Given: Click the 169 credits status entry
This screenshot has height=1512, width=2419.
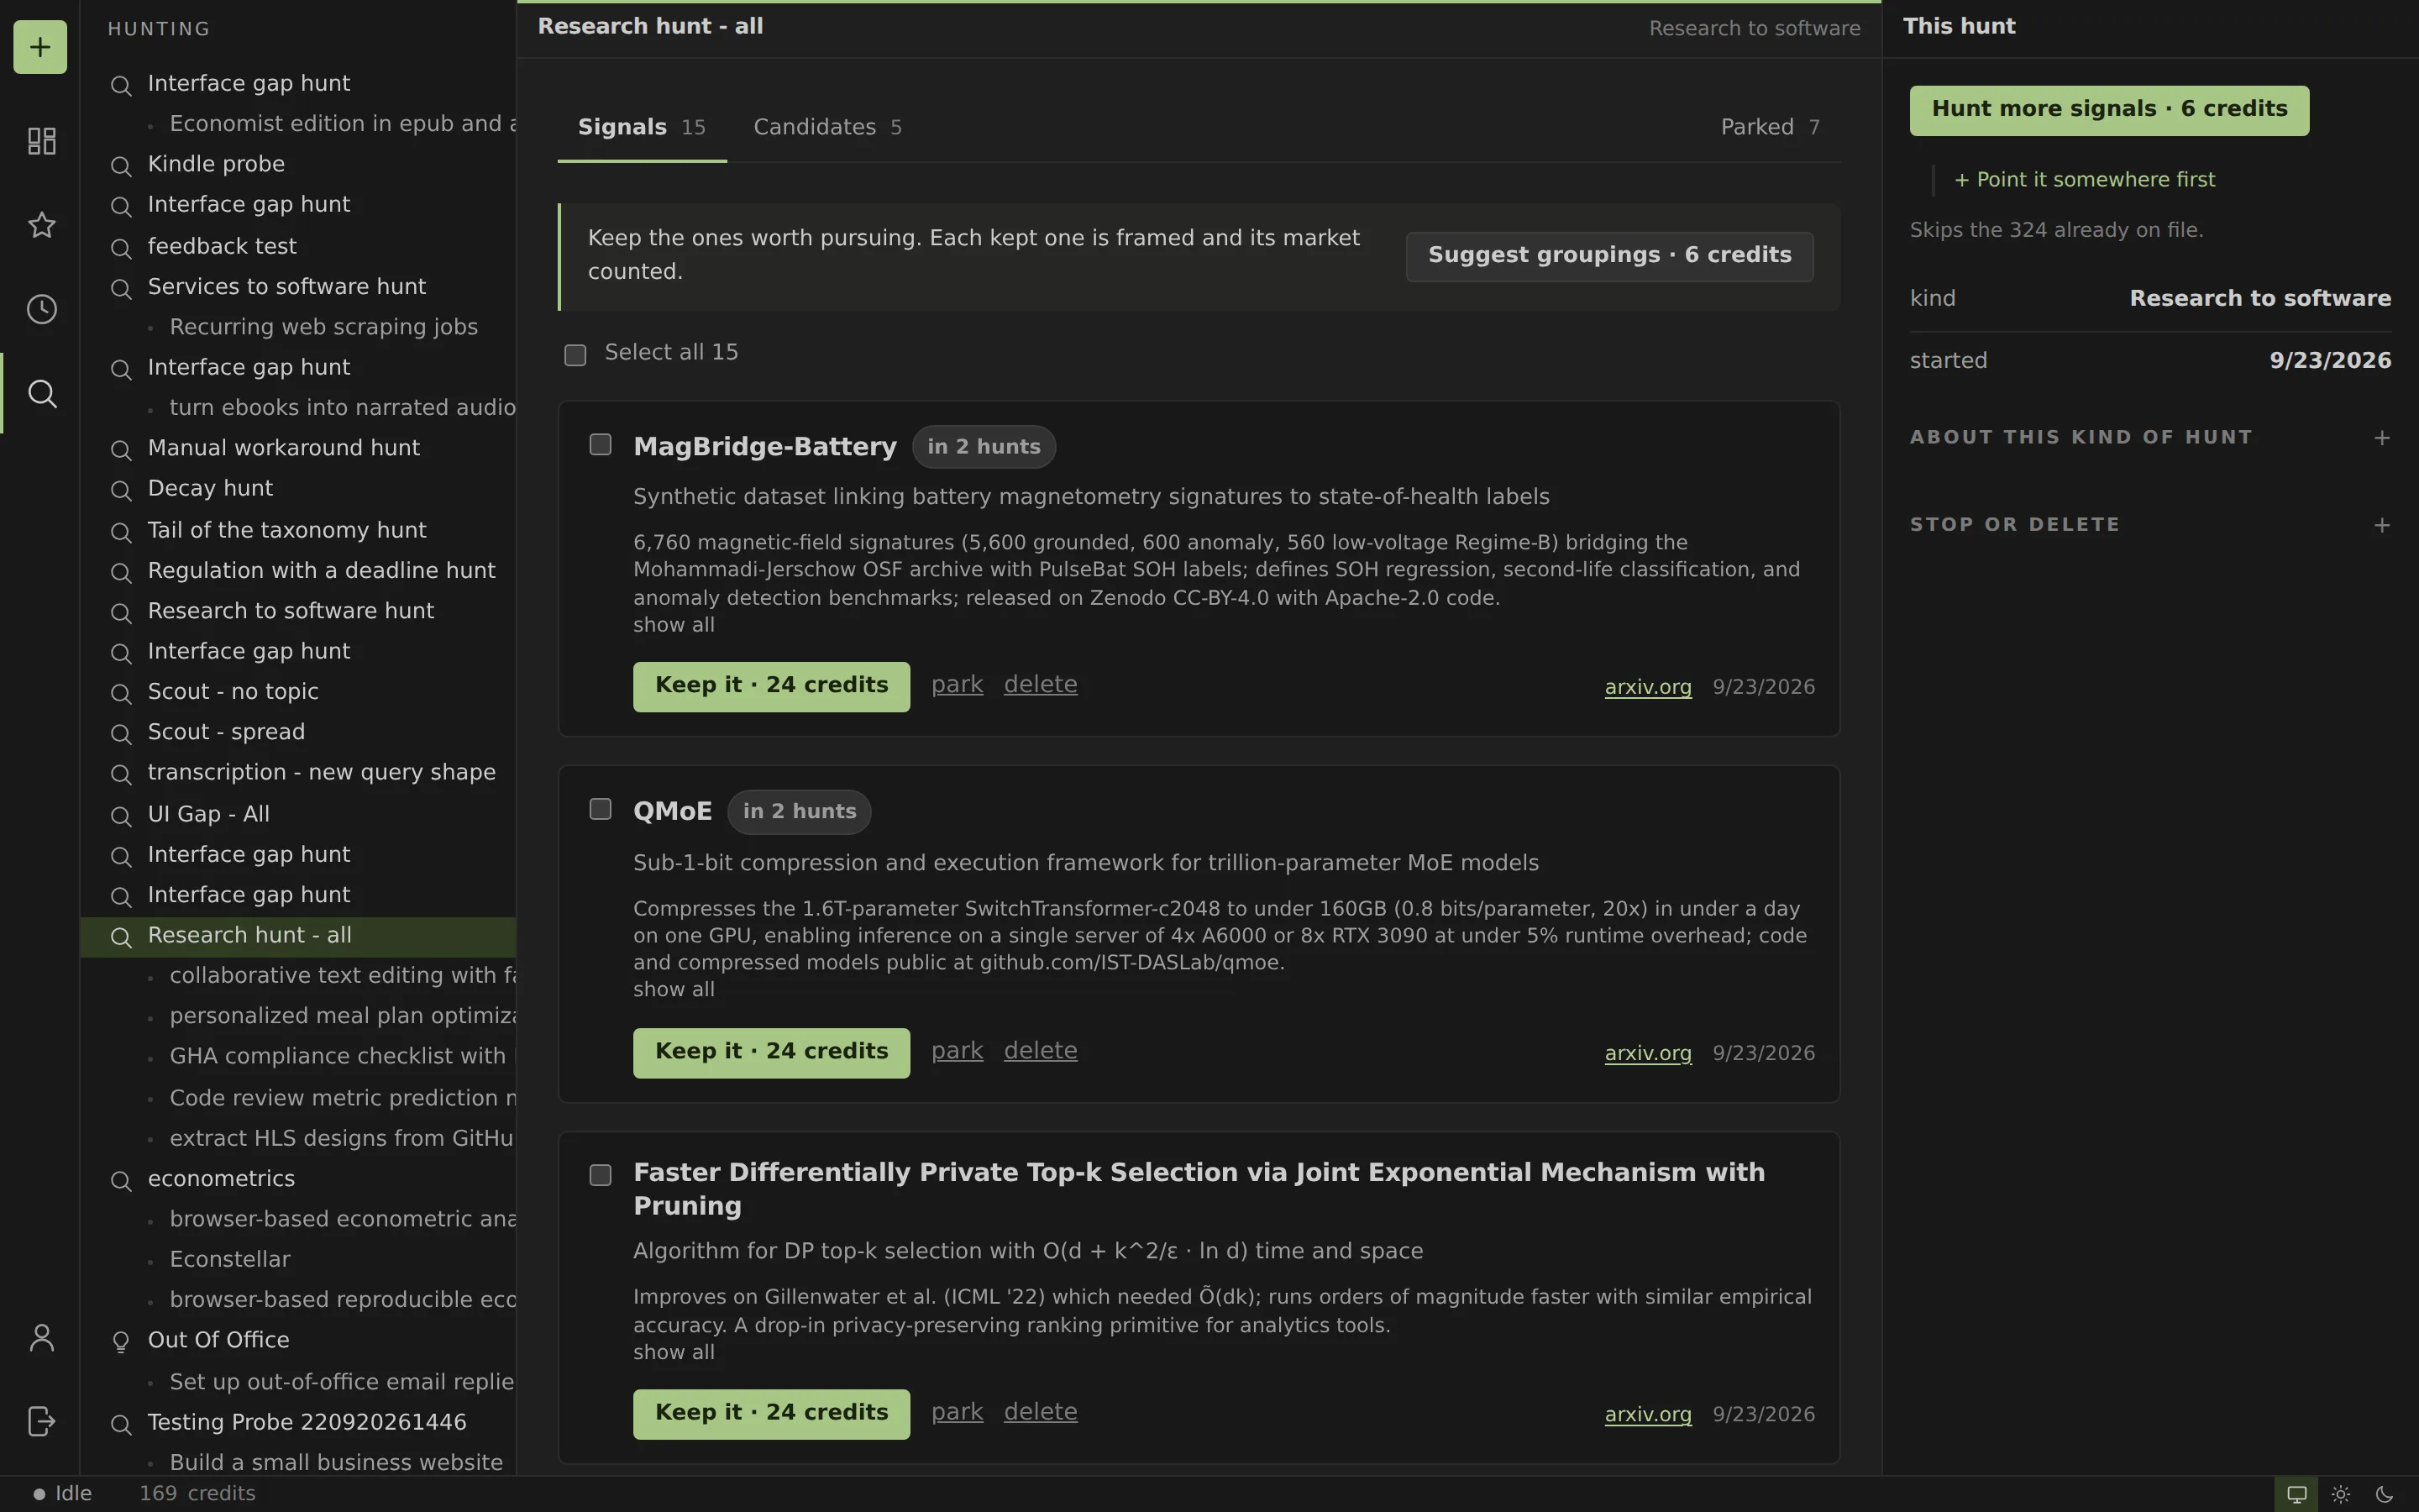Looking at the screenshot, I should click(x=197, y=1494).
